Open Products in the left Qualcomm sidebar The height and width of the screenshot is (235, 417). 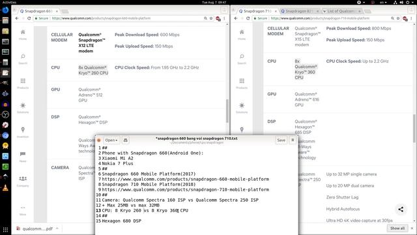23,84
